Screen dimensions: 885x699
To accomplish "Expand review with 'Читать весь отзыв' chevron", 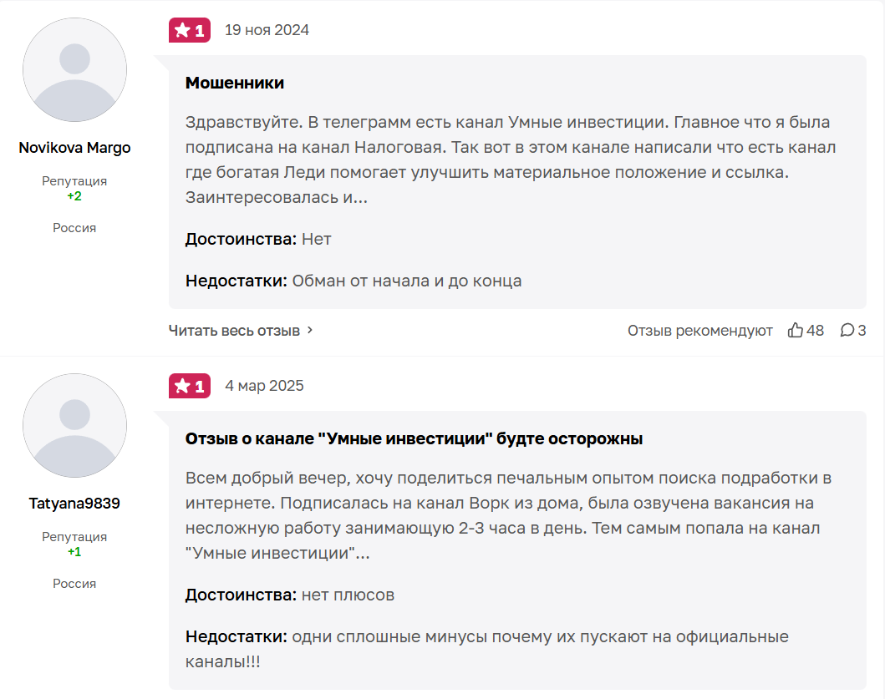I will pos(310,331).
